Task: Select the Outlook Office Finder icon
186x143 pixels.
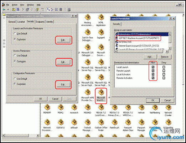Action: coord(101,122)
